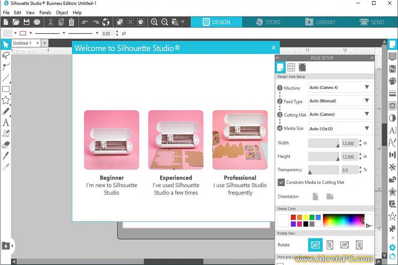Select the Line drawing tool

6,78
